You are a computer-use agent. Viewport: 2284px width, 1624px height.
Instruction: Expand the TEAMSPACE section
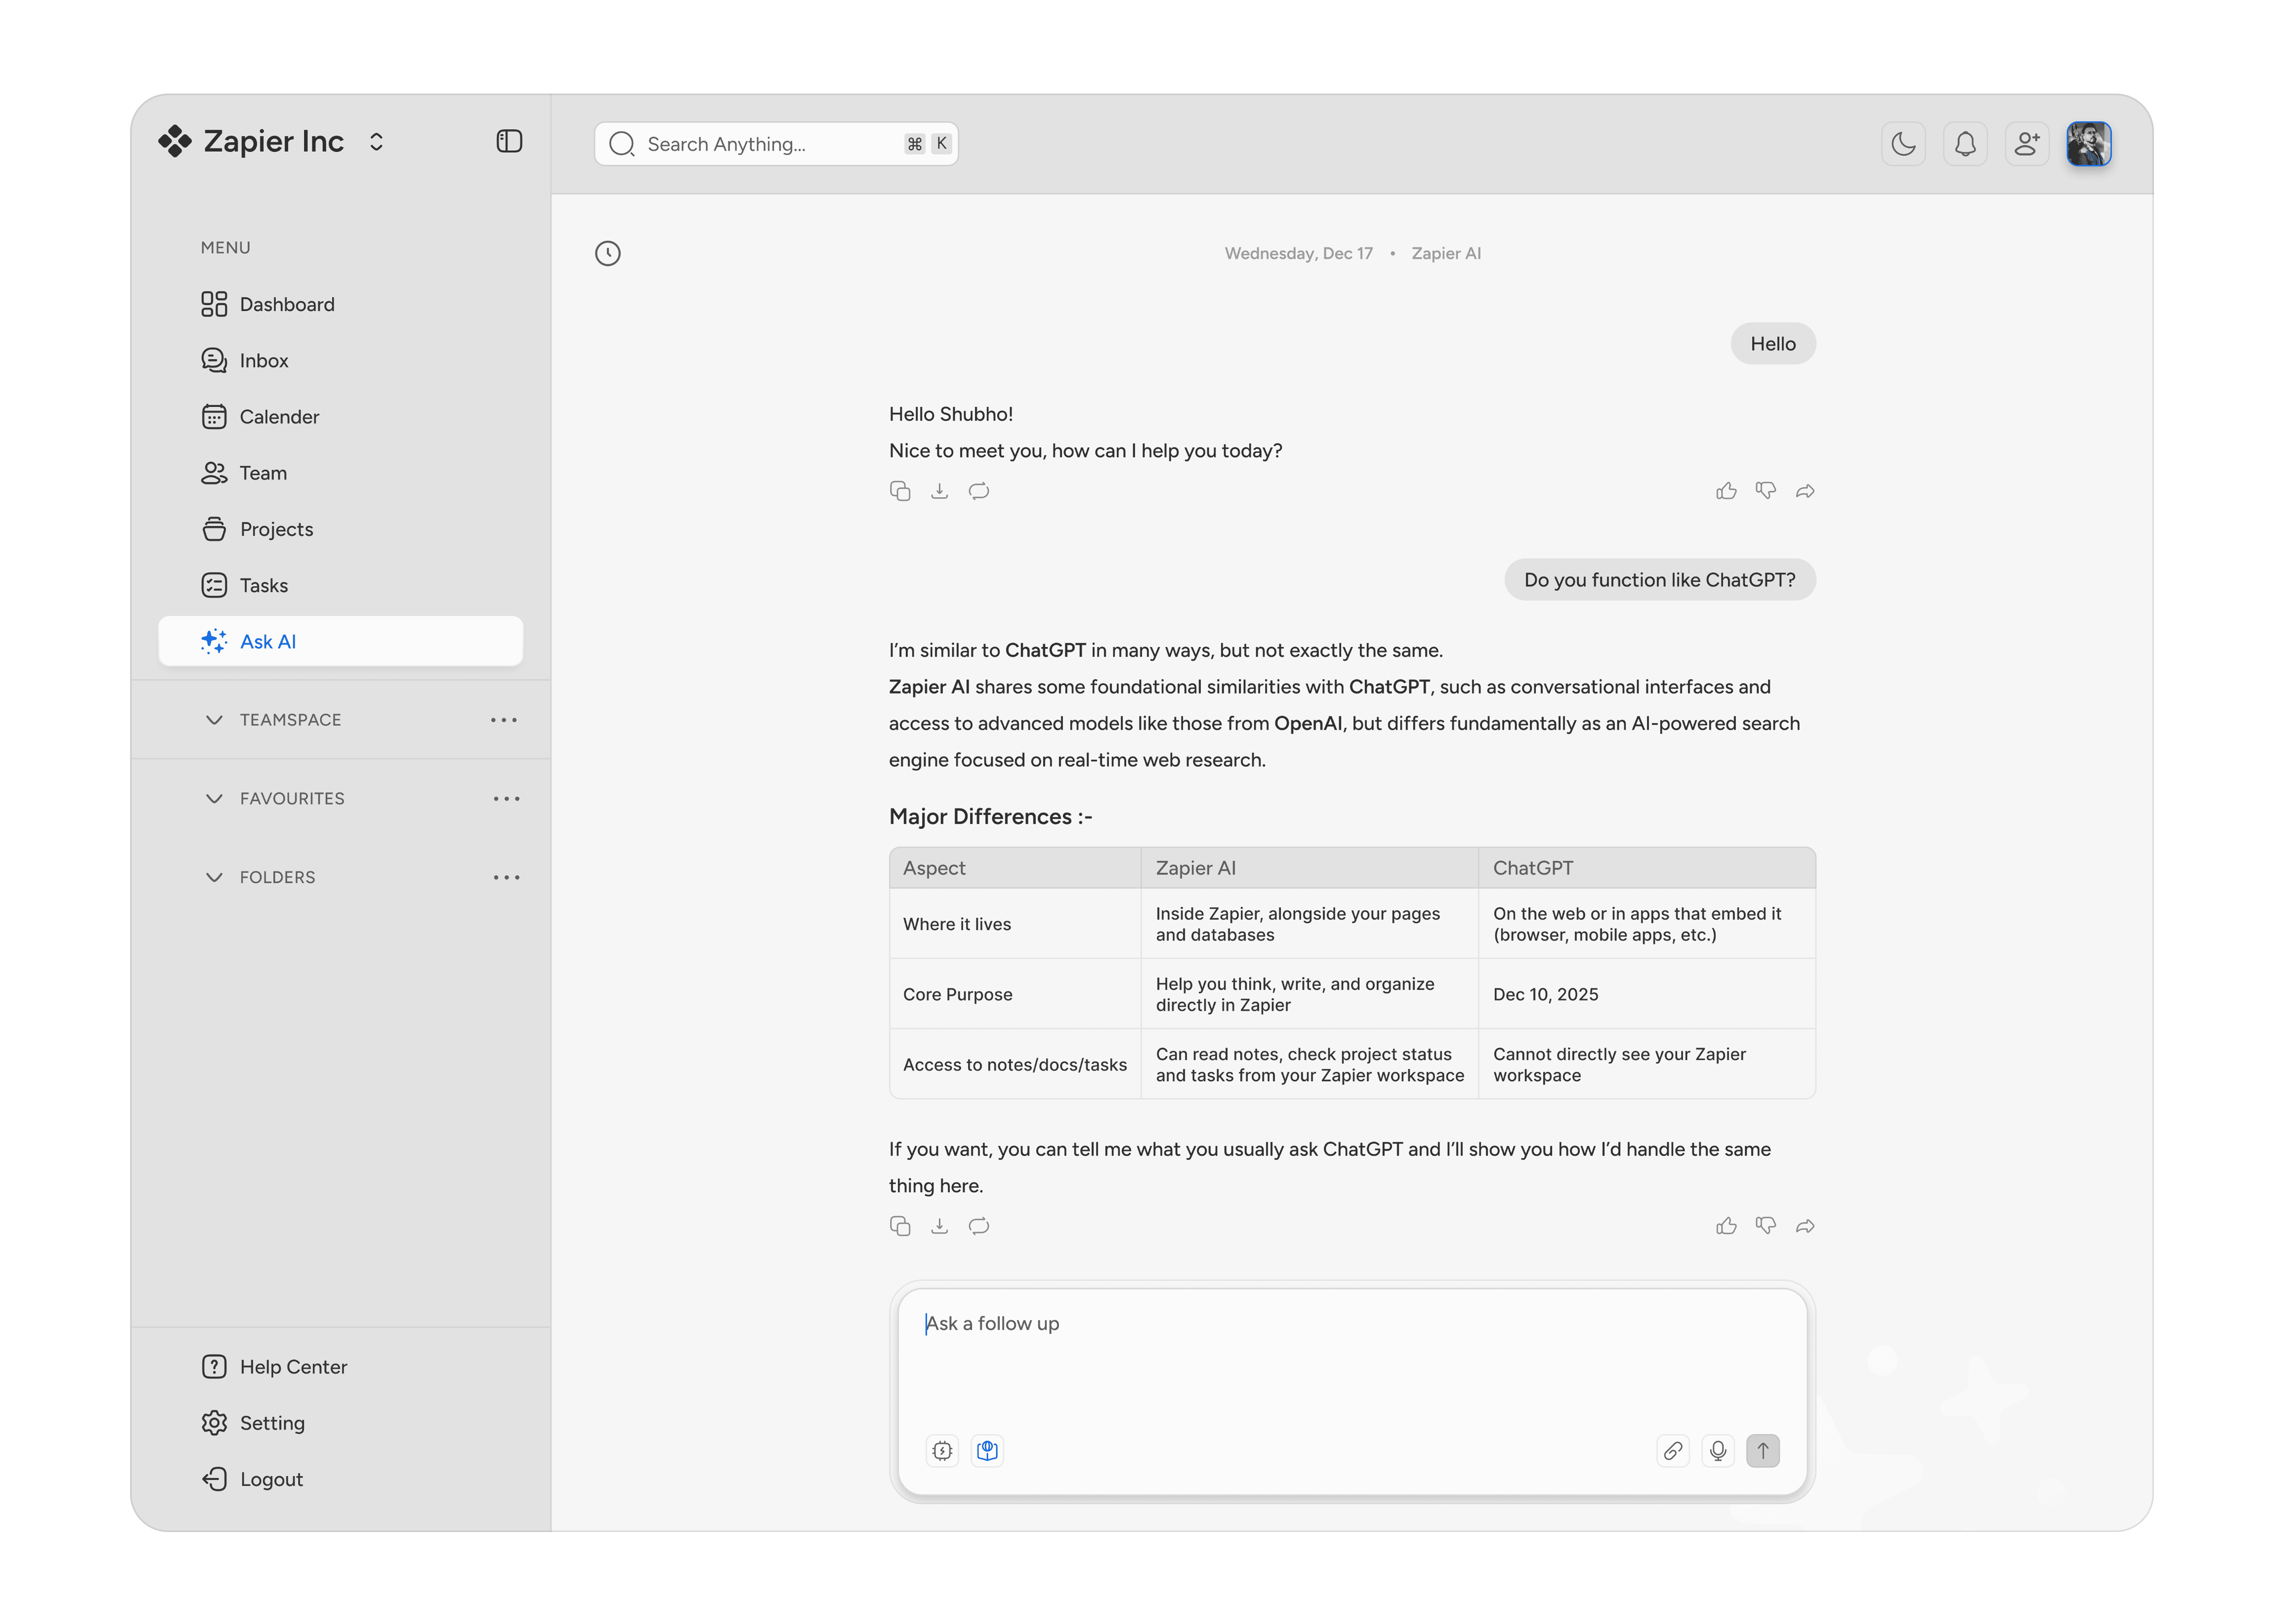(x=214, y=720)
